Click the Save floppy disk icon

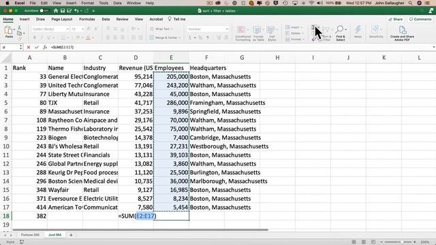click(x=63, y=11)
